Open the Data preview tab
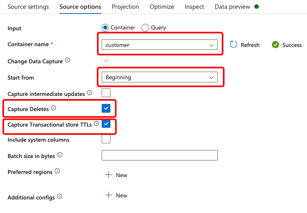The height and width of the screenshot is (213, 307). pyautogui.click(x=232, y=7)
